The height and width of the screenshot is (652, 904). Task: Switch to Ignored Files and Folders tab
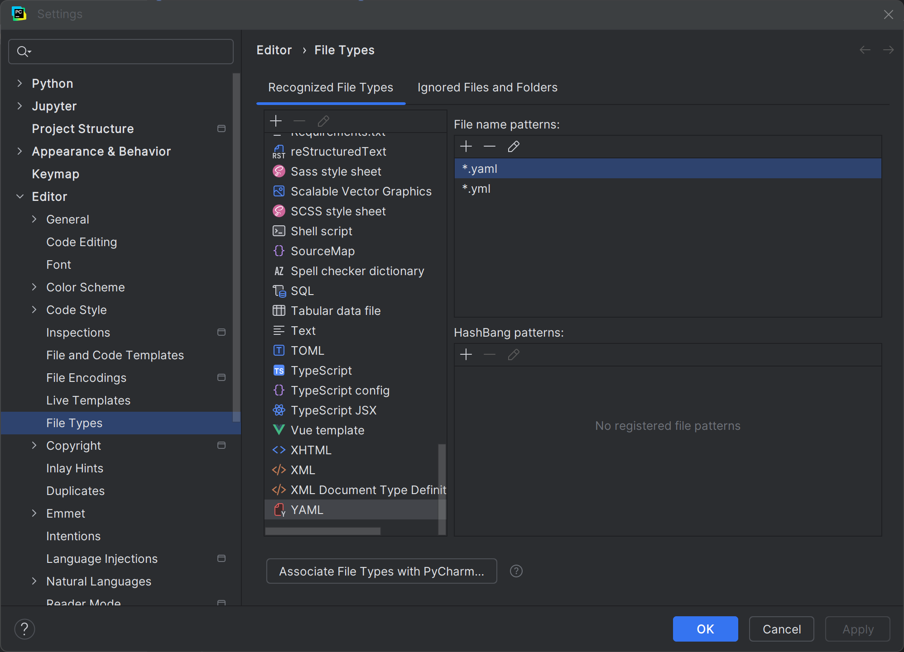coord(487,87)
